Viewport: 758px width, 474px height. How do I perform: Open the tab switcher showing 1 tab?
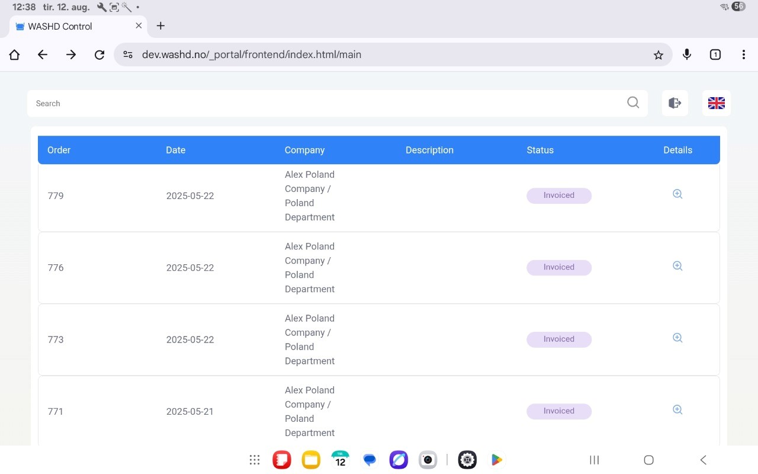pos(715,55)
